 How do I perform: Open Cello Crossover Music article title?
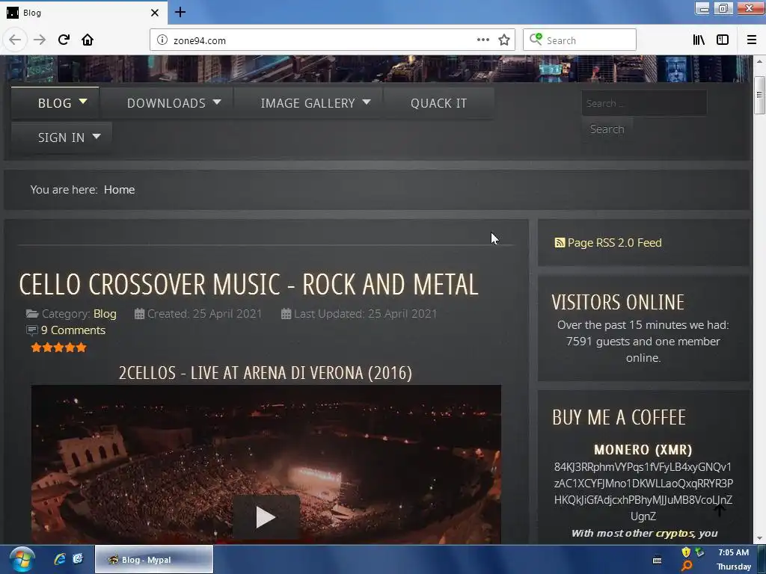(x=248, y=284)
